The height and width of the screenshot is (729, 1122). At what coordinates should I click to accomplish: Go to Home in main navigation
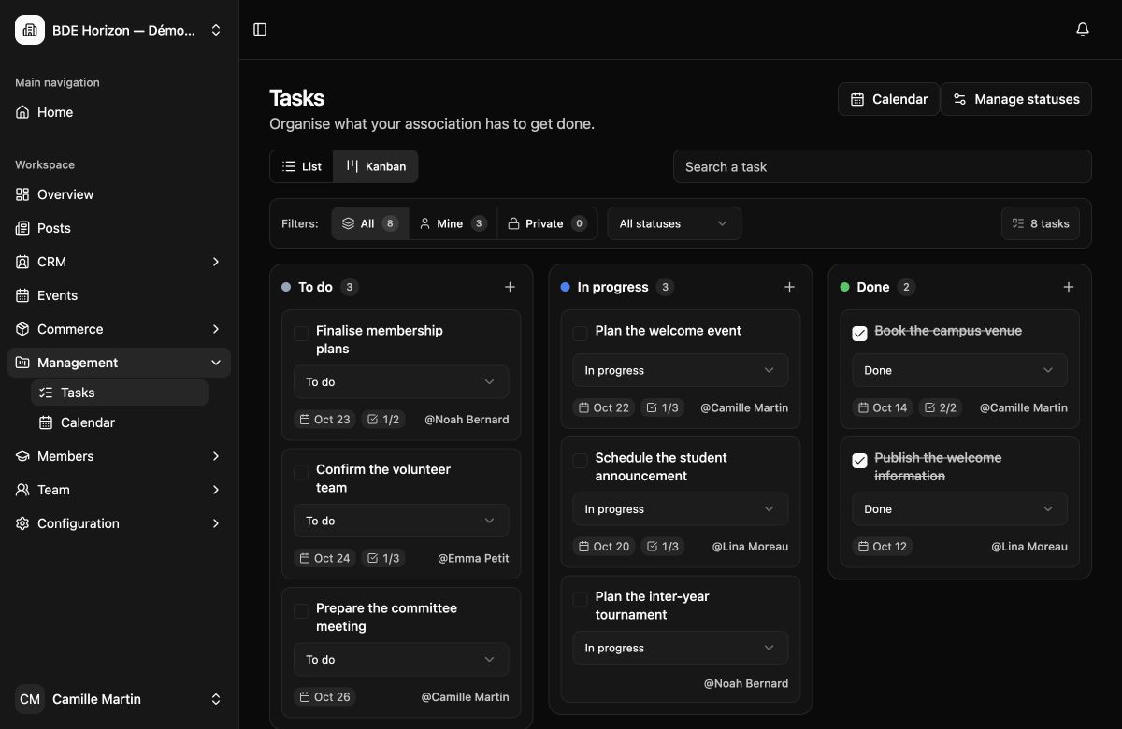[119, 112]
